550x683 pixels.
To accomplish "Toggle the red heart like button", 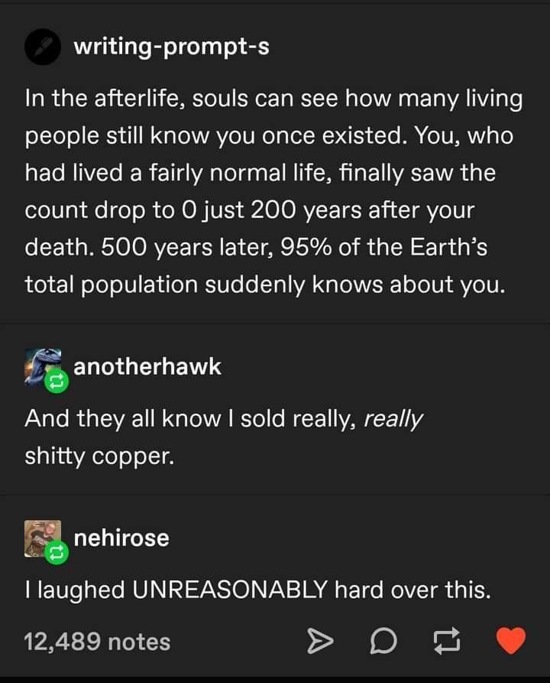I will click(x=511, y=641).
